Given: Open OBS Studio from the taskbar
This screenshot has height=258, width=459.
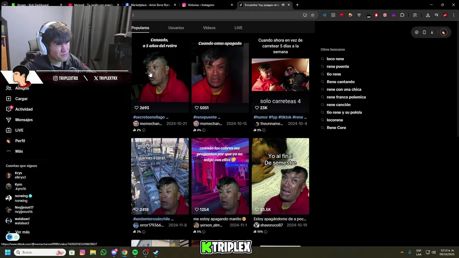Looking at the screenshot, I should tap(145, 252).
